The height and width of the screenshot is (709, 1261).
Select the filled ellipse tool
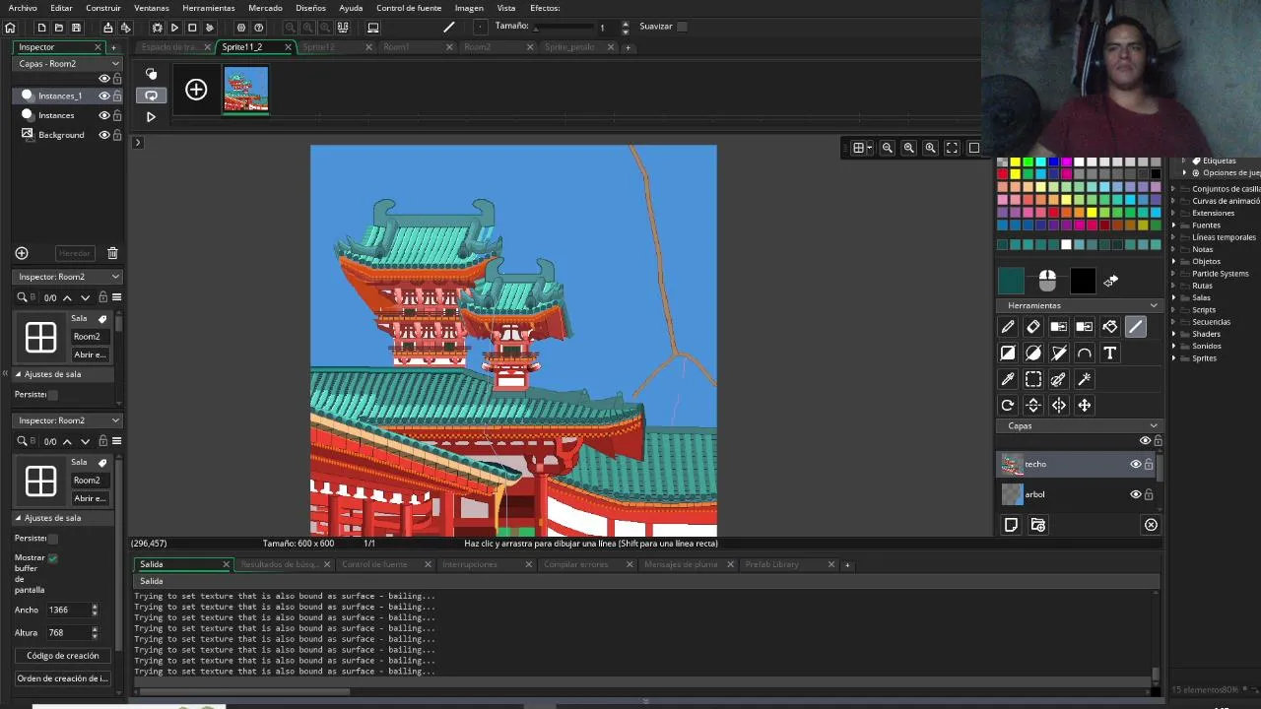[1033, 353]
